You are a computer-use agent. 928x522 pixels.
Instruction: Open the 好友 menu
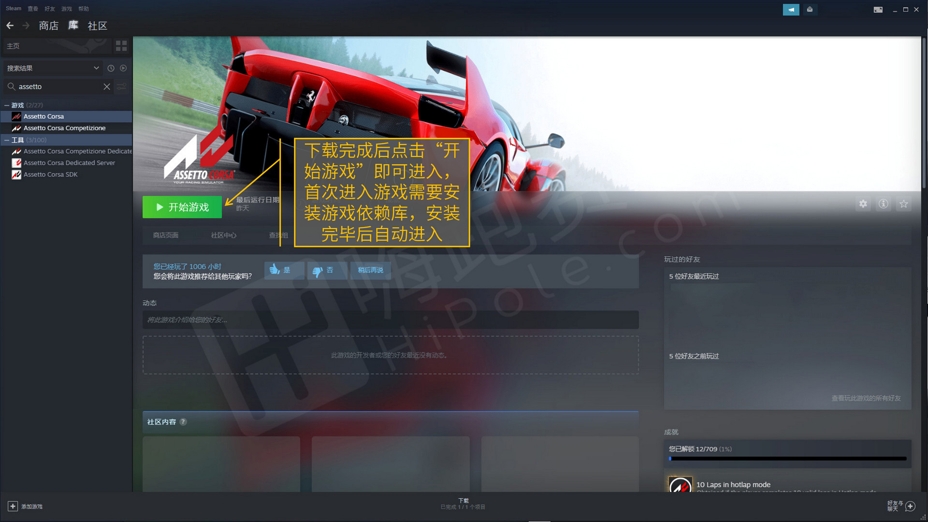pyautogui.click(x=50, y=9)
